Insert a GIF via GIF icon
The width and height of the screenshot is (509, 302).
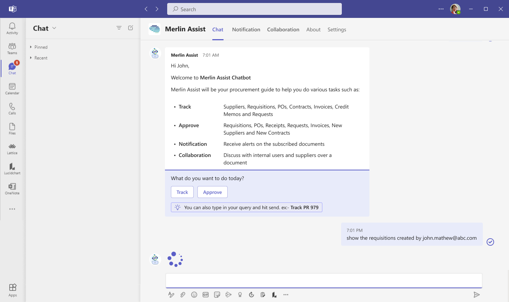click(x=206, y=295)
